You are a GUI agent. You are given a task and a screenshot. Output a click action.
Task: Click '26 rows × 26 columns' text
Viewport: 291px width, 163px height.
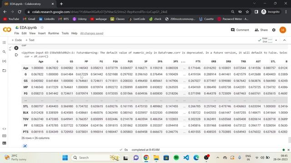click(35, 138)
